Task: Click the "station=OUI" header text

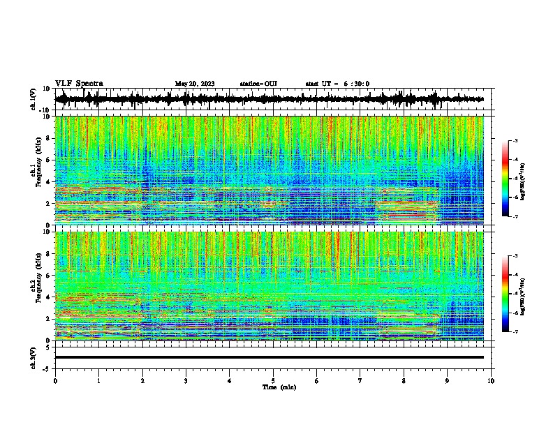Action: tap(258, 84)
